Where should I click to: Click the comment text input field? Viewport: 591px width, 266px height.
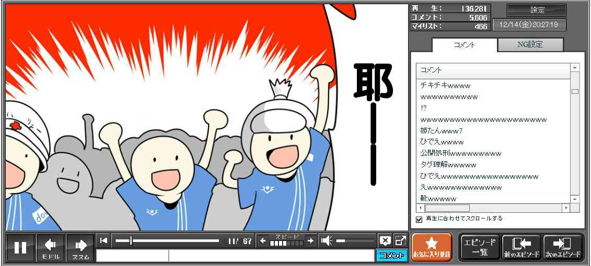click(x=271, y=256)
